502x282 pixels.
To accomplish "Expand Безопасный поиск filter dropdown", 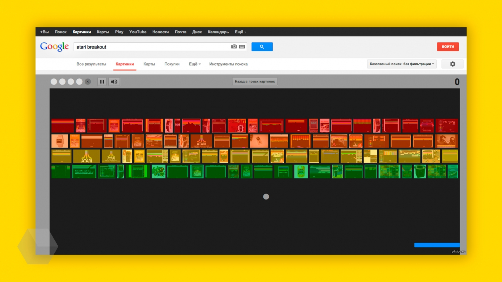I will tap(402, 64).
